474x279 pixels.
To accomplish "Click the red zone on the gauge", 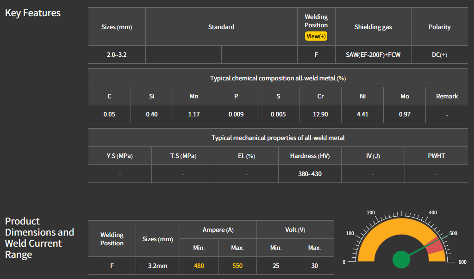I will 435,246.
